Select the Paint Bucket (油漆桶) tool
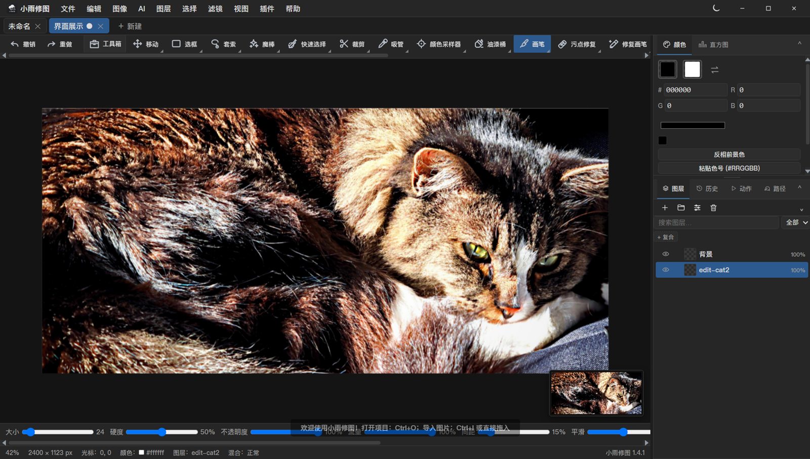 (x=490, y=44)
